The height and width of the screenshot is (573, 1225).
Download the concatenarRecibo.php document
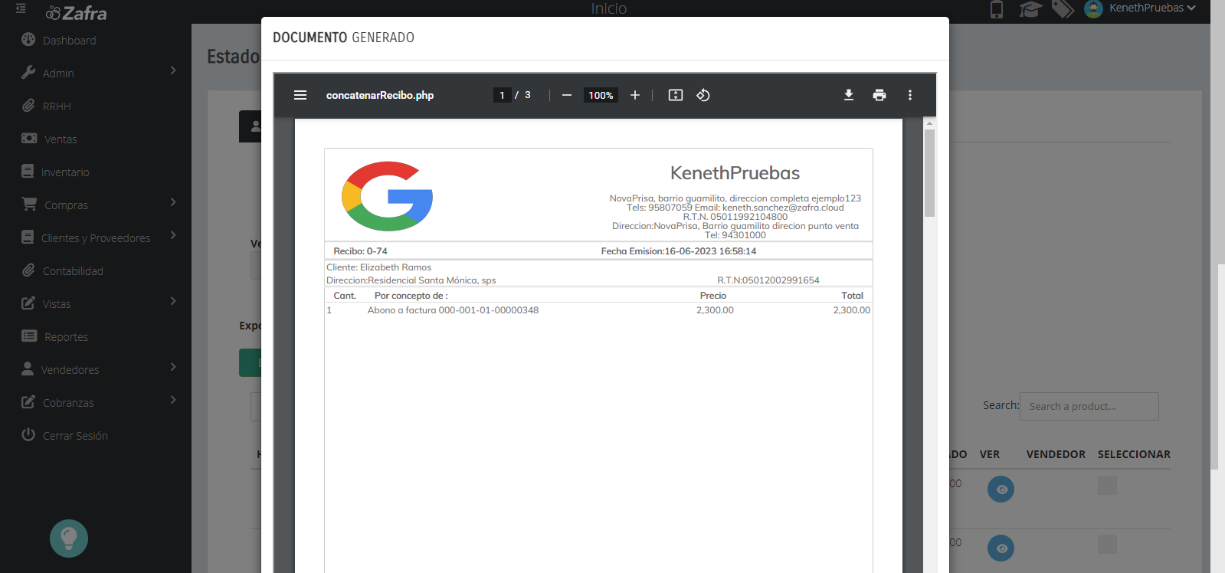point(849,95)
